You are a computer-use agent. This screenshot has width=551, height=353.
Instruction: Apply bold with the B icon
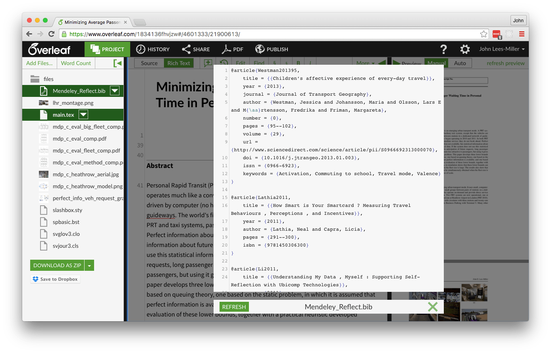[298, 63]
